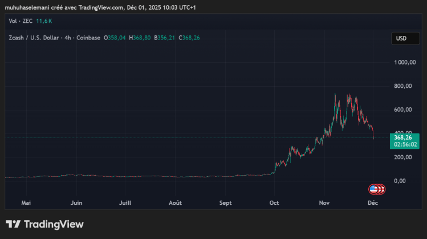The image size is (427, 239).
Task: Click the close price value 368,26 in legend
Action: click(191, 38)
